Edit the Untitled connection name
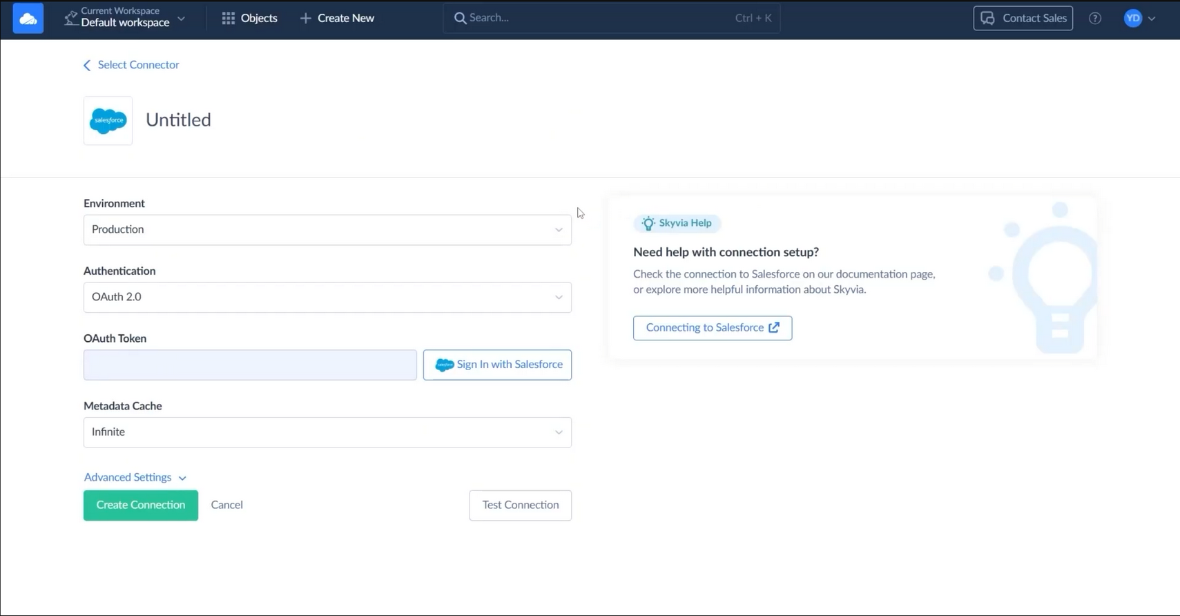 178,120
